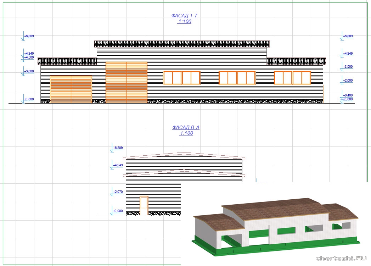Select the +3,500 elevation marker on right
The width and height of the screenshot is (371, 266).
(348, 67)
